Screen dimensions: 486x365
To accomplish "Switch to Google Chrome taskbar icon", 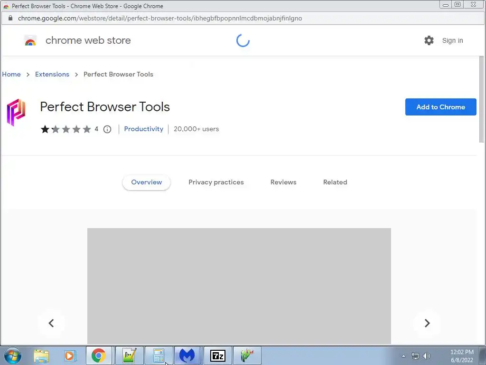I will [99, 355].
